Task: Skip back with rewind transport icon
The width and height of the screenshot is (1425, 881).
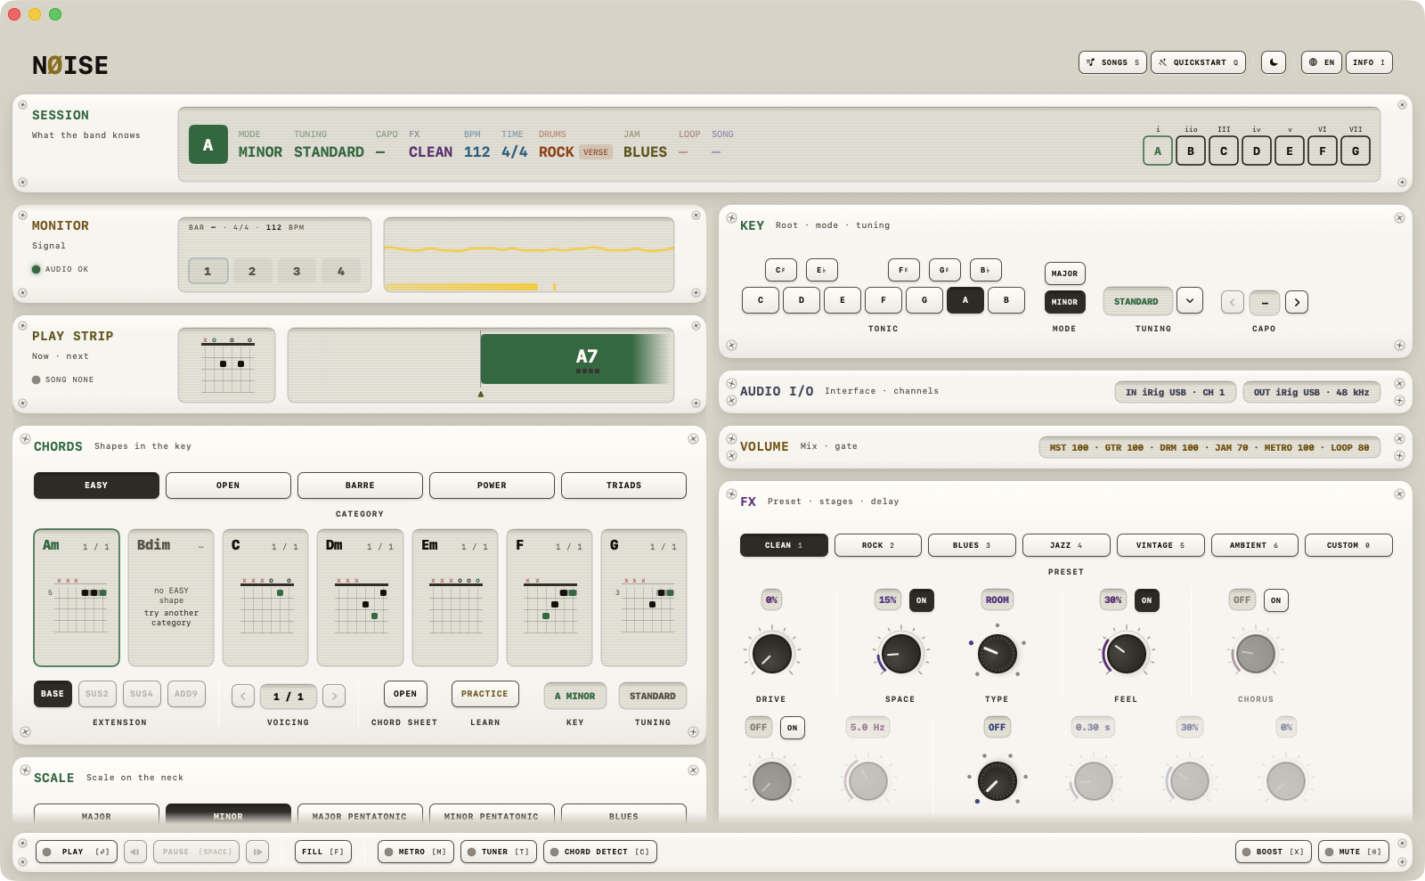Action: pyautogui.click(x=135, y=852)
